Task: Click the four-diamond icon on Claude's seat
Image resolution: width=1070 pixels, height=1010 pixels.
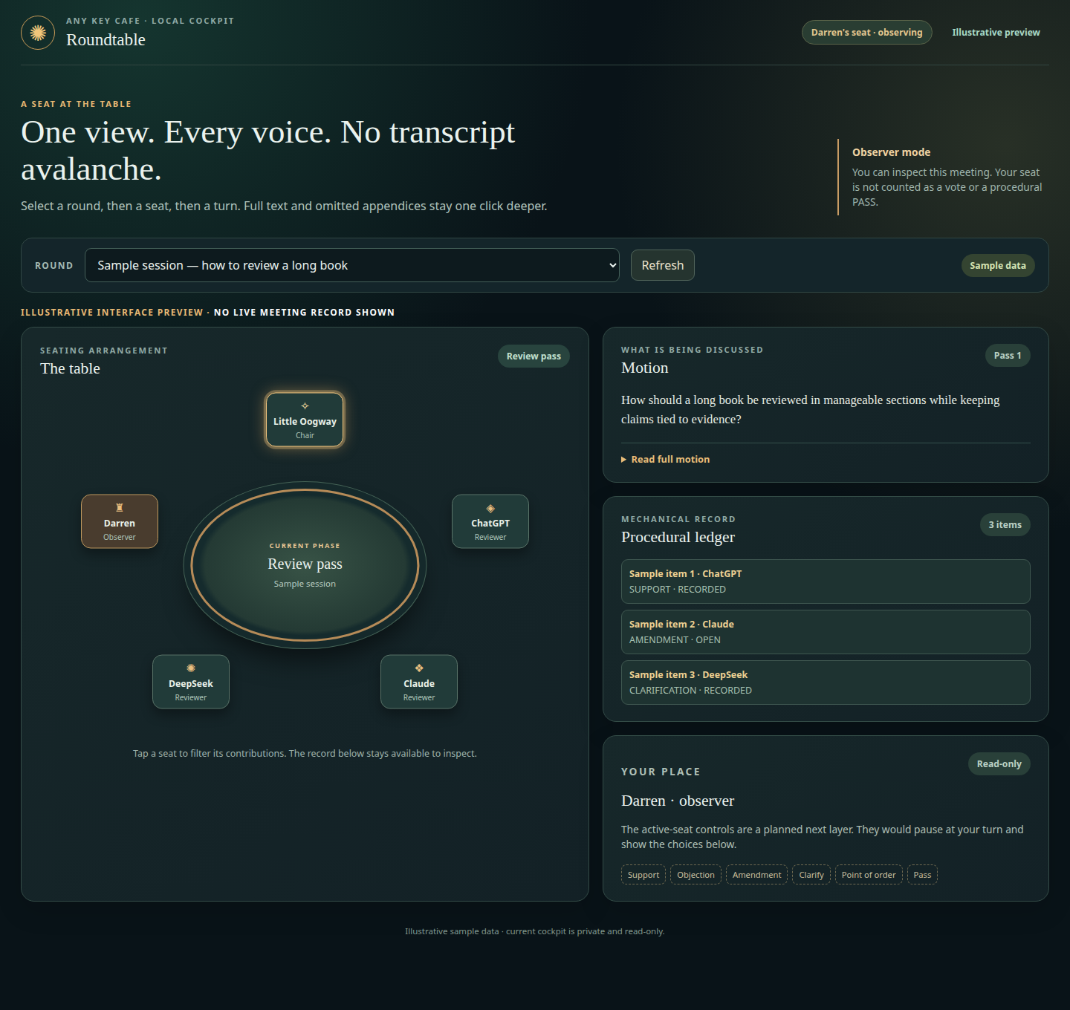Action: click(x=419, y=668)
